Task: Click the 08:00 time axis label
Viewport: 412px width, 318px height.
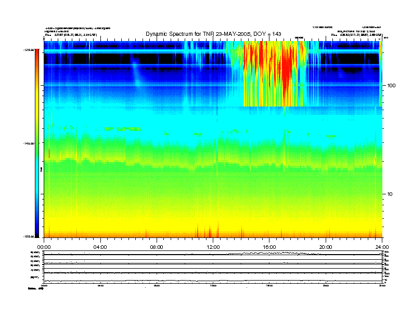Action: pyautogui.click(x=157, y=247)
